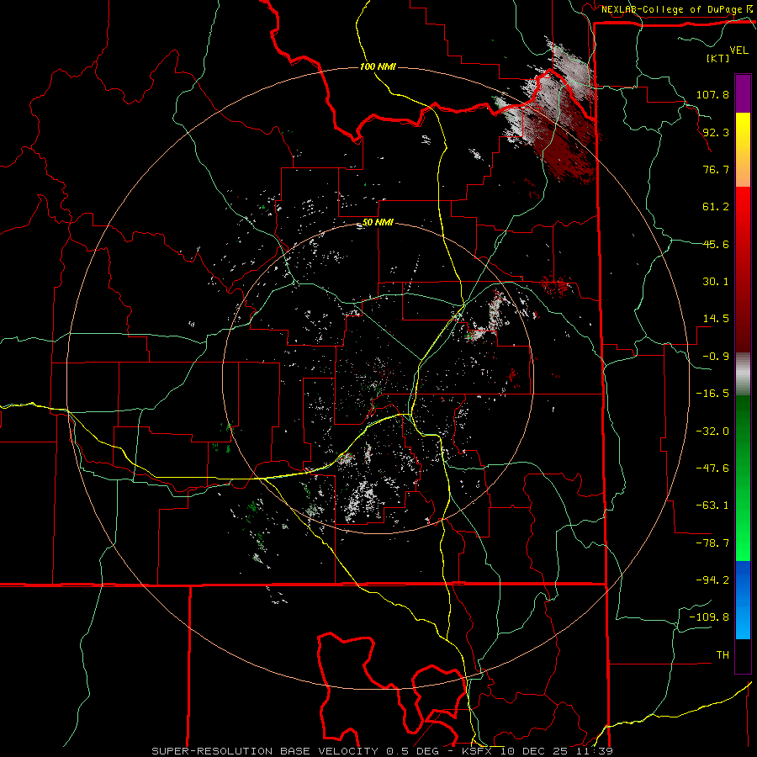Select the 107.8 legend value

712,94
